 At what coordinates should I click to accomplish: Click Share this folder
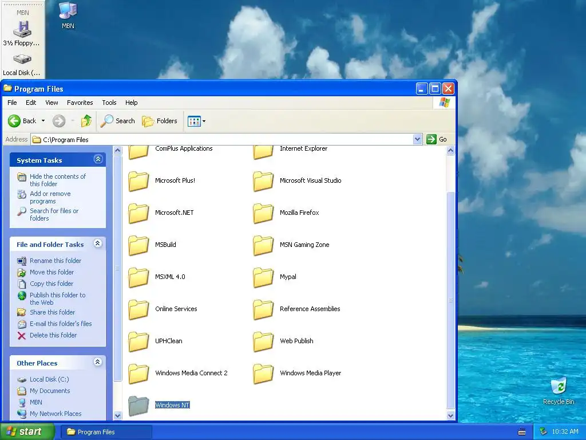(52, 312)
